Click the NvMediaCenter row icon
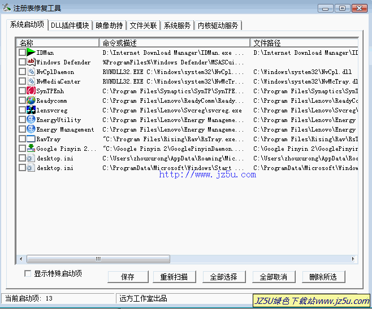Image resolution: width=372 pixels, height=309 pixels. (x=31, y=81)
